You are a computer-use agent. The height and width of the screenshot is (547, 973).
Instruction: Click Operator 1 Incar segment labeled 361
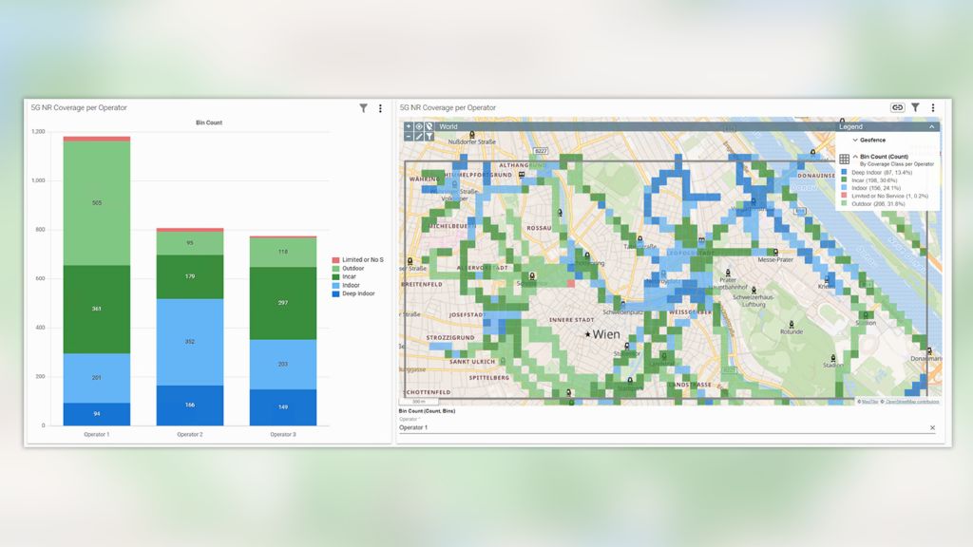(97, 309)
